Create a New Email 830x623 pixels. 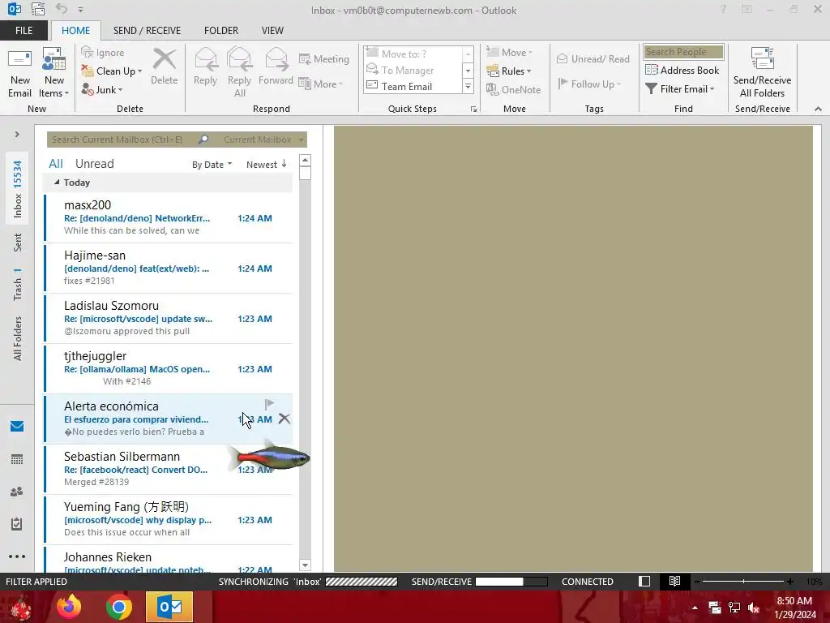[x=19, y=73]
